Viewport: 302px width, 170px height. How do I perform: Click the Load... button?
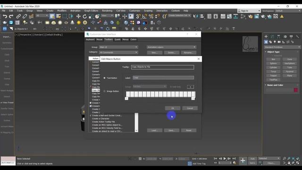tap(154, 130)
